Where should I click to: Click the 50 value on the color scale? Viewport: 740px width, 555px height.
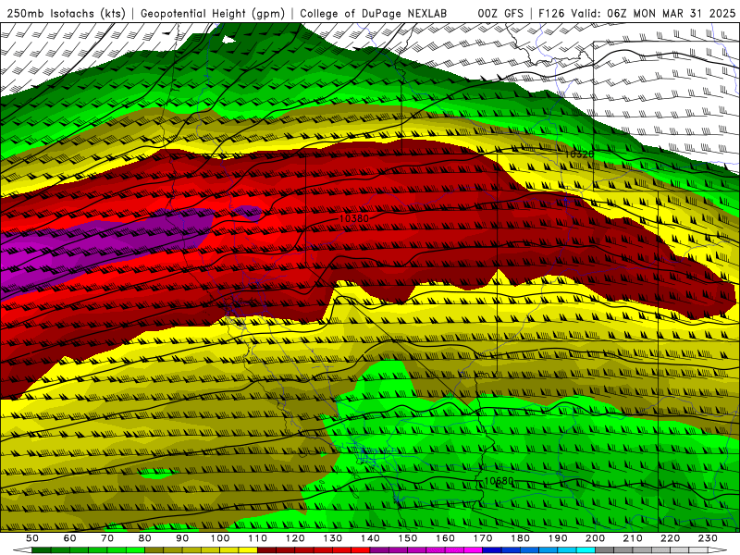[32, 538]
